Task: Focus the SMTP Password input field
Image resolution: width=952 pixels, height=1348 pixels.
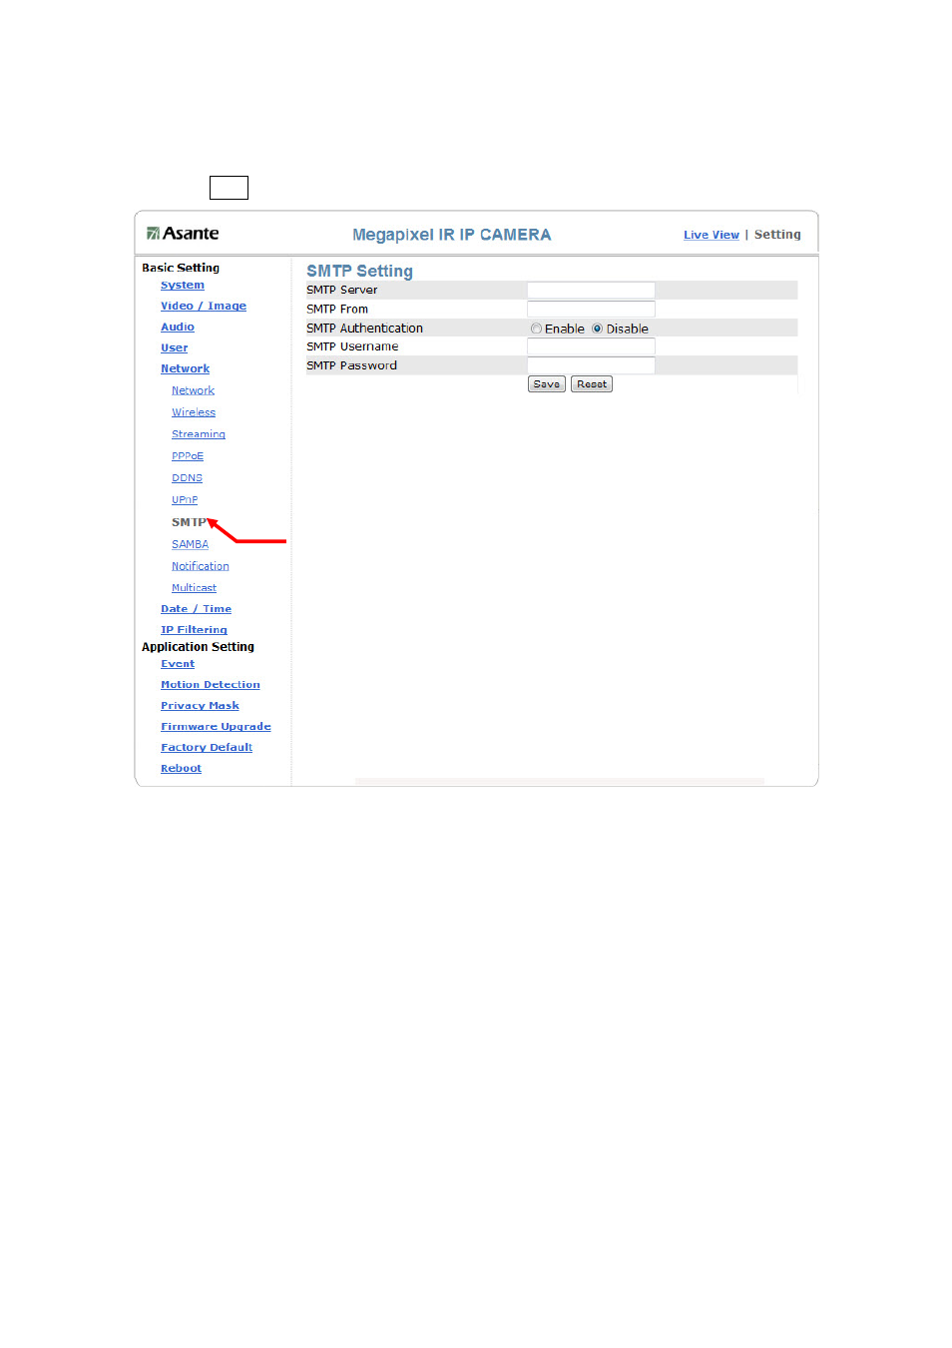Action: tap(591, 365)
